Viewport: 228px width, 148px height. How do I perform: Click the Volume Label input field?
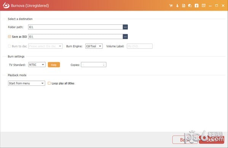tap(140, 46)
